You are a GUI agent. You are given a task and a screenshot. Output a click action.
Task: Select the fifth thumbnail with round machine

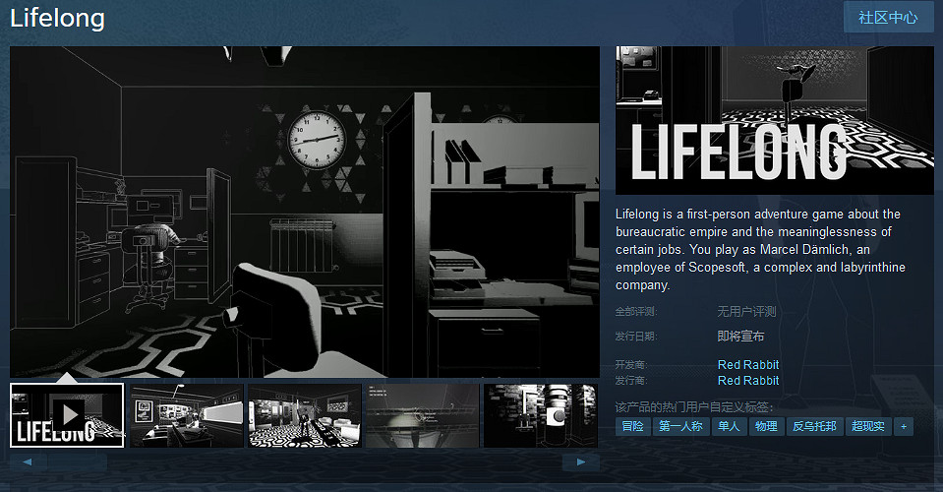pos(541,415)
